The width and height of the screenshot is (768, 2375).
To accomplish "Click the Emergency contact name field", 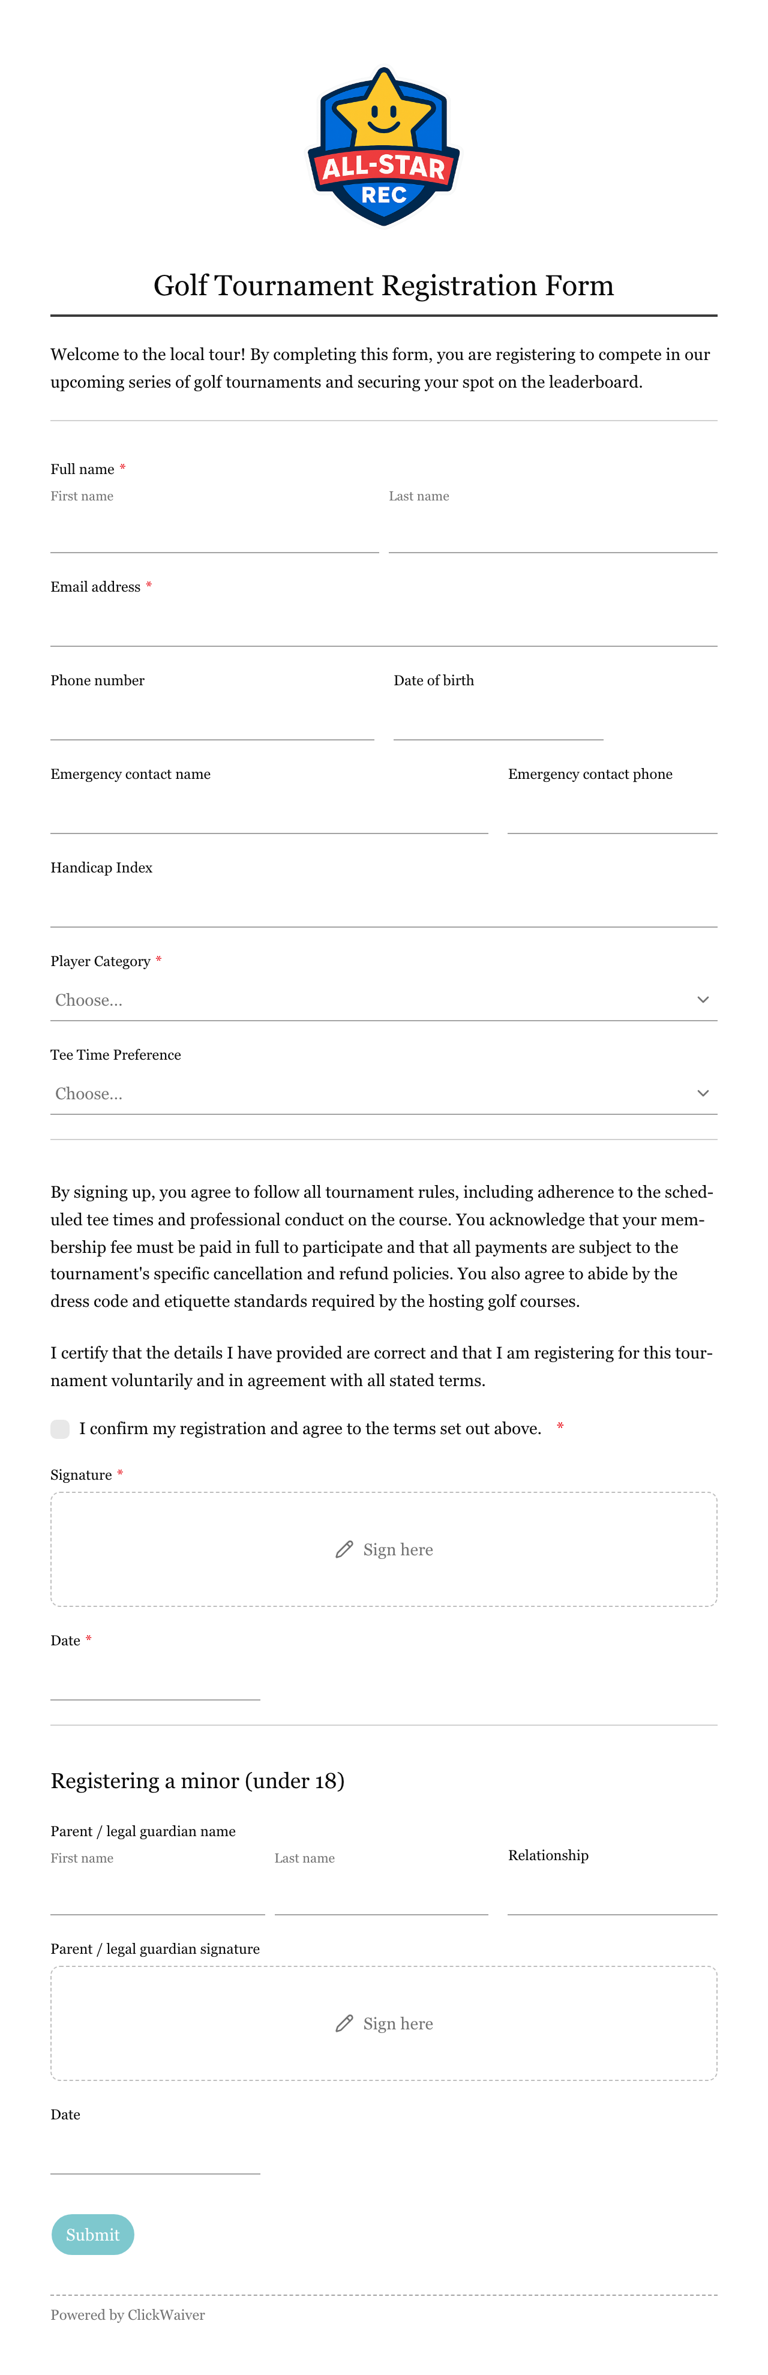I will click(x=269, y=813).
